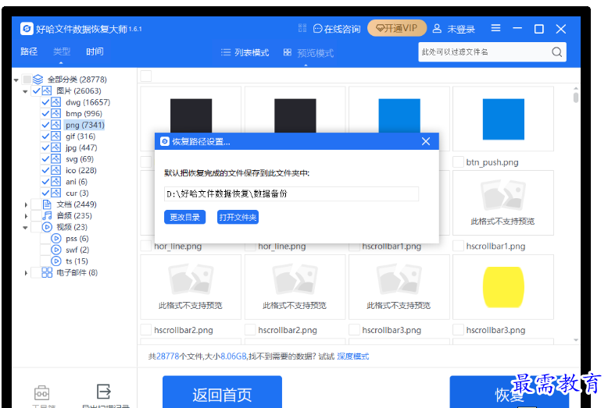Switch to the path tab
The height and width of the screenshot is (408, 608).
point(29,51)
